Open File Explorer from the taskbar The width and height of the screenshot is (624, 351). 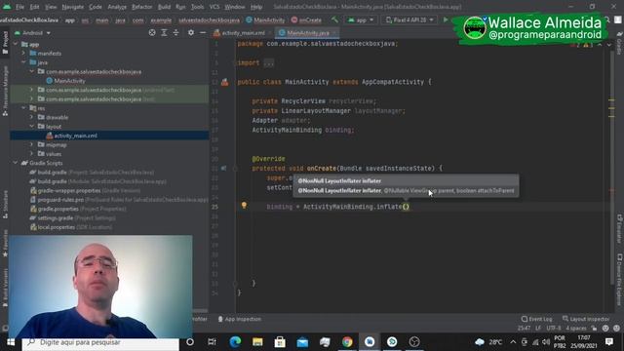(257, 342)
